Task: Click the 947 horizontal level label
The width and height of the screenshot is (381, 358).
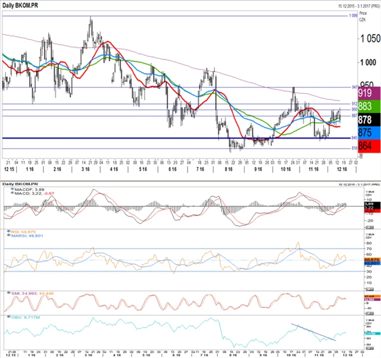Action: coord(353,87)
